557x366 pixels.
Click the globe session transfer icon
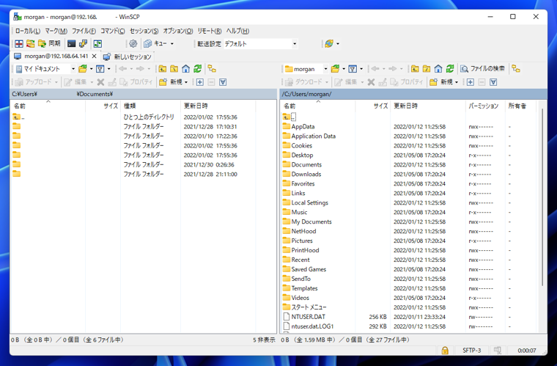pos(329,44)
